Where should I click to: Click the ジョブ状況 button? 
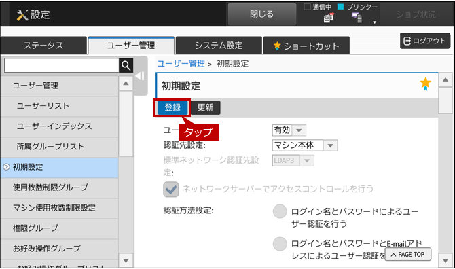point(416,14)
